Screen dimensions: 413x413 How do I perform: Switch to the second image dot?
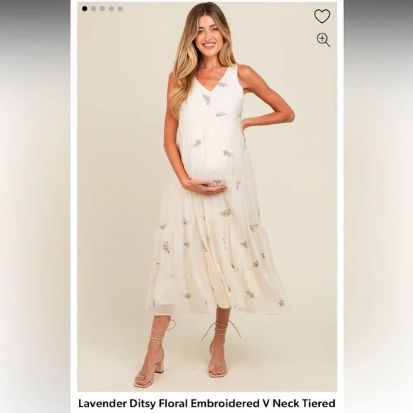[x=93, y=9]
